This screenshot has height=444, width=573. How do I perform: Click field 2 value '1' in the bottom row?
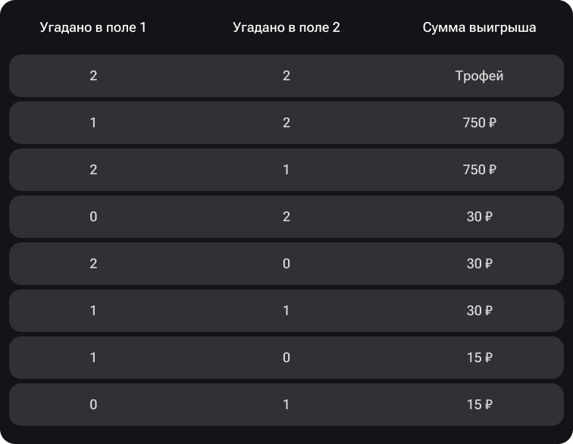pos(286,405)
